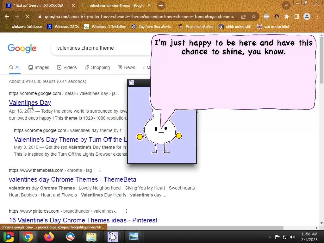Switch to News results tab

point(126,67)
